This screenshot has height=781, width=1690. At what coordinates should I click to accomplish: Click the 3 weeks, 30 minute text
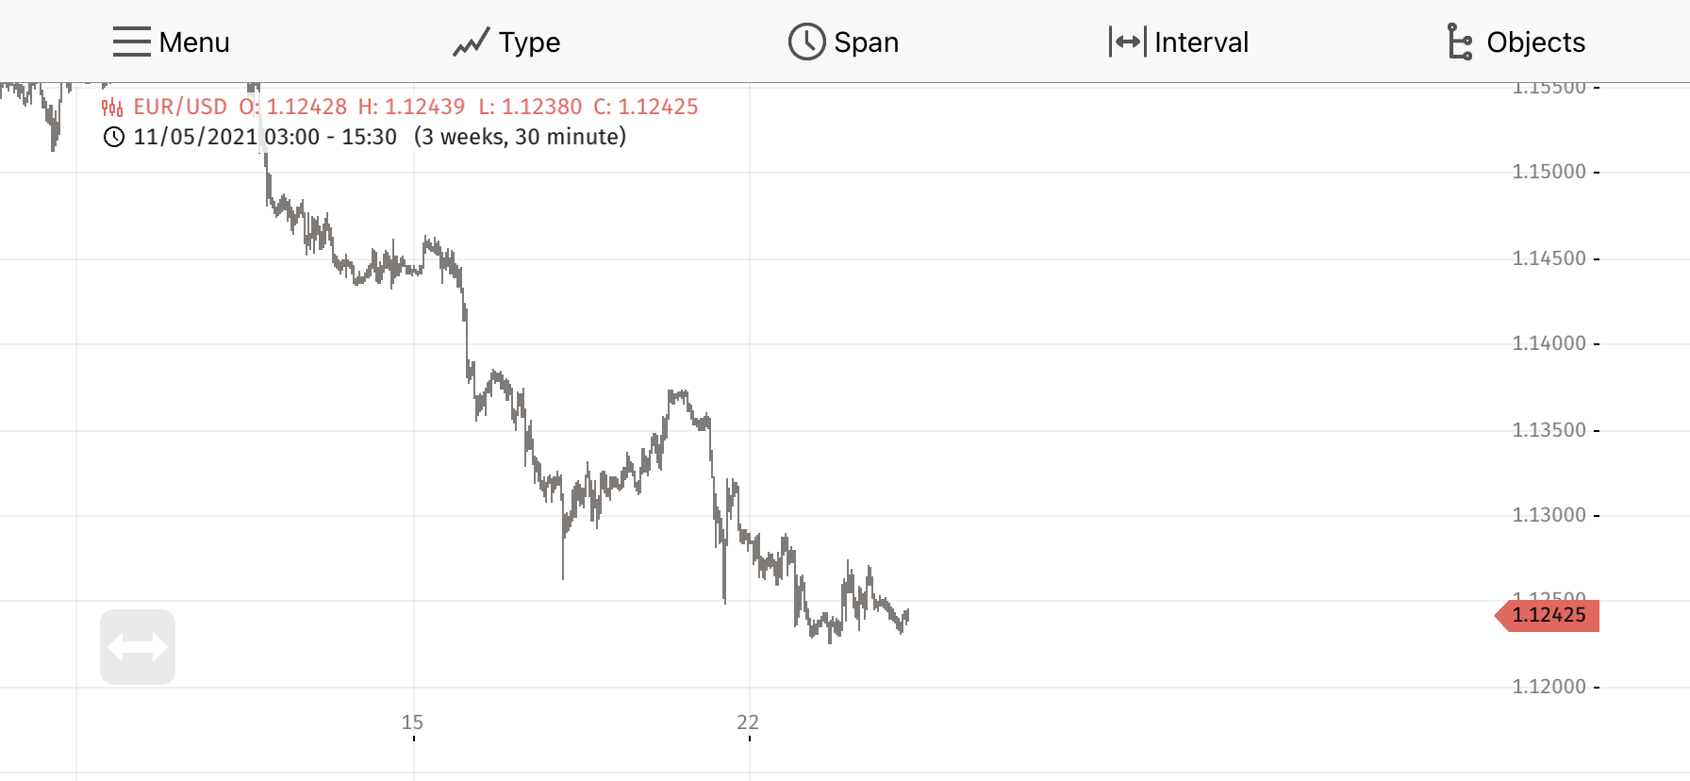click(520, 137)
